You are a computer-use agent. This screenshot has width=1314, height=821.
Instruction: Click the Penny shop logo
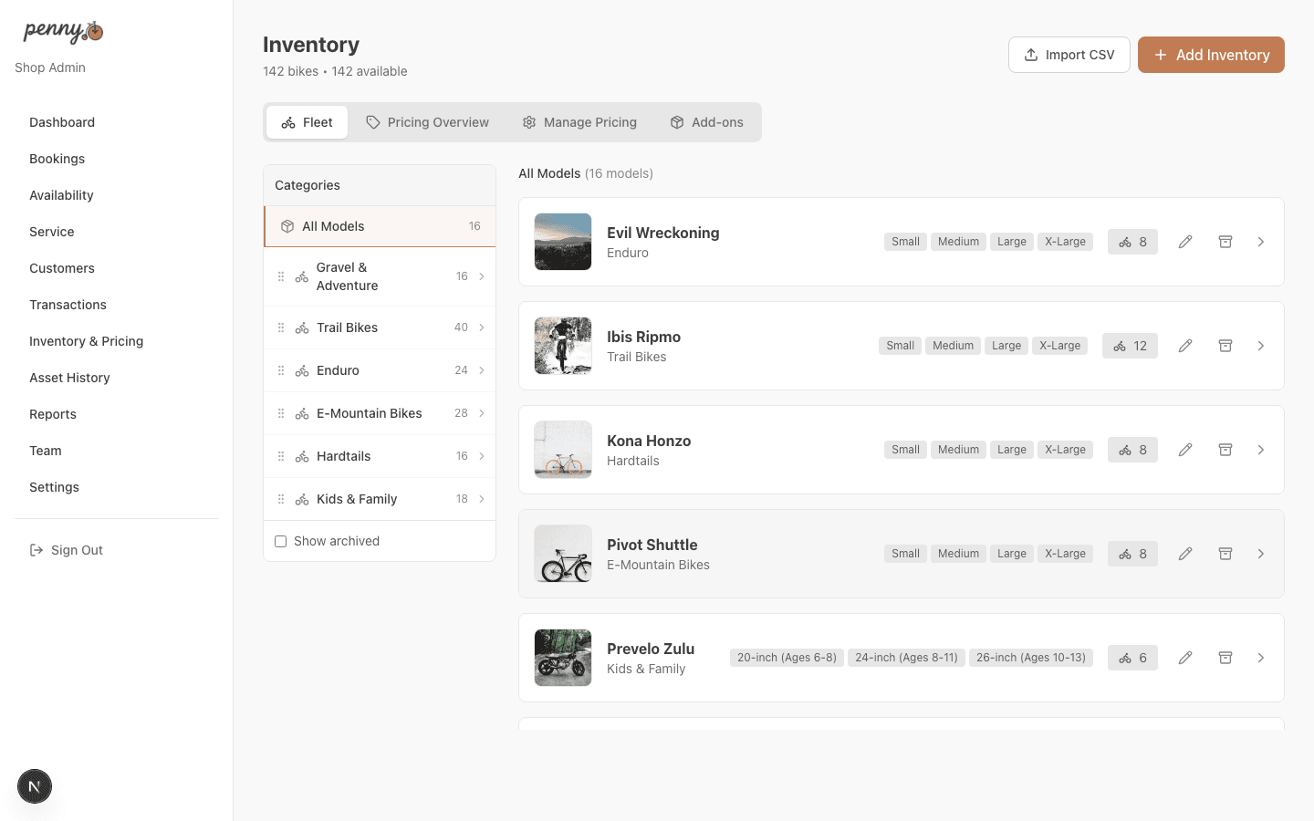coord(60,30)
